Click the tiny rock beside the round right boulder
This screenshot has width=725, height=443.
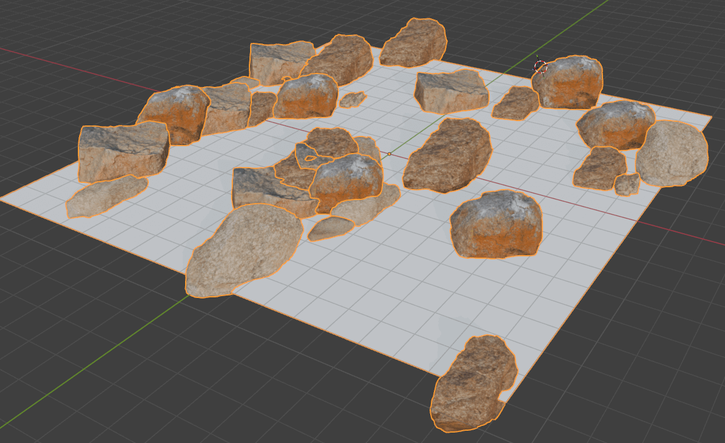click(x=627, y=184)
